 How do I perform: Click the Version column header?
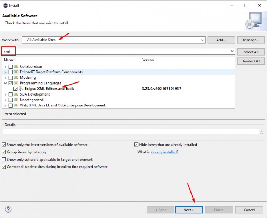point(177,60)
